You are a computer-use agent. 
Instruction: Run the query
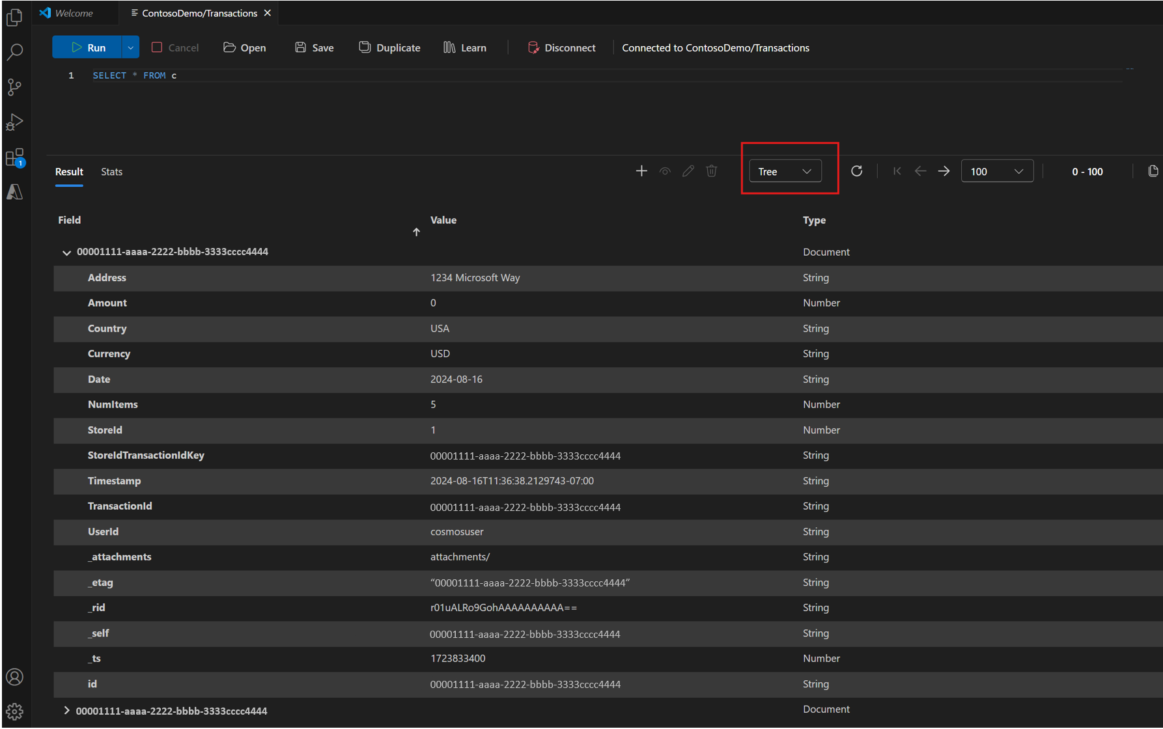pyautogui.click(x=88, y=48)
